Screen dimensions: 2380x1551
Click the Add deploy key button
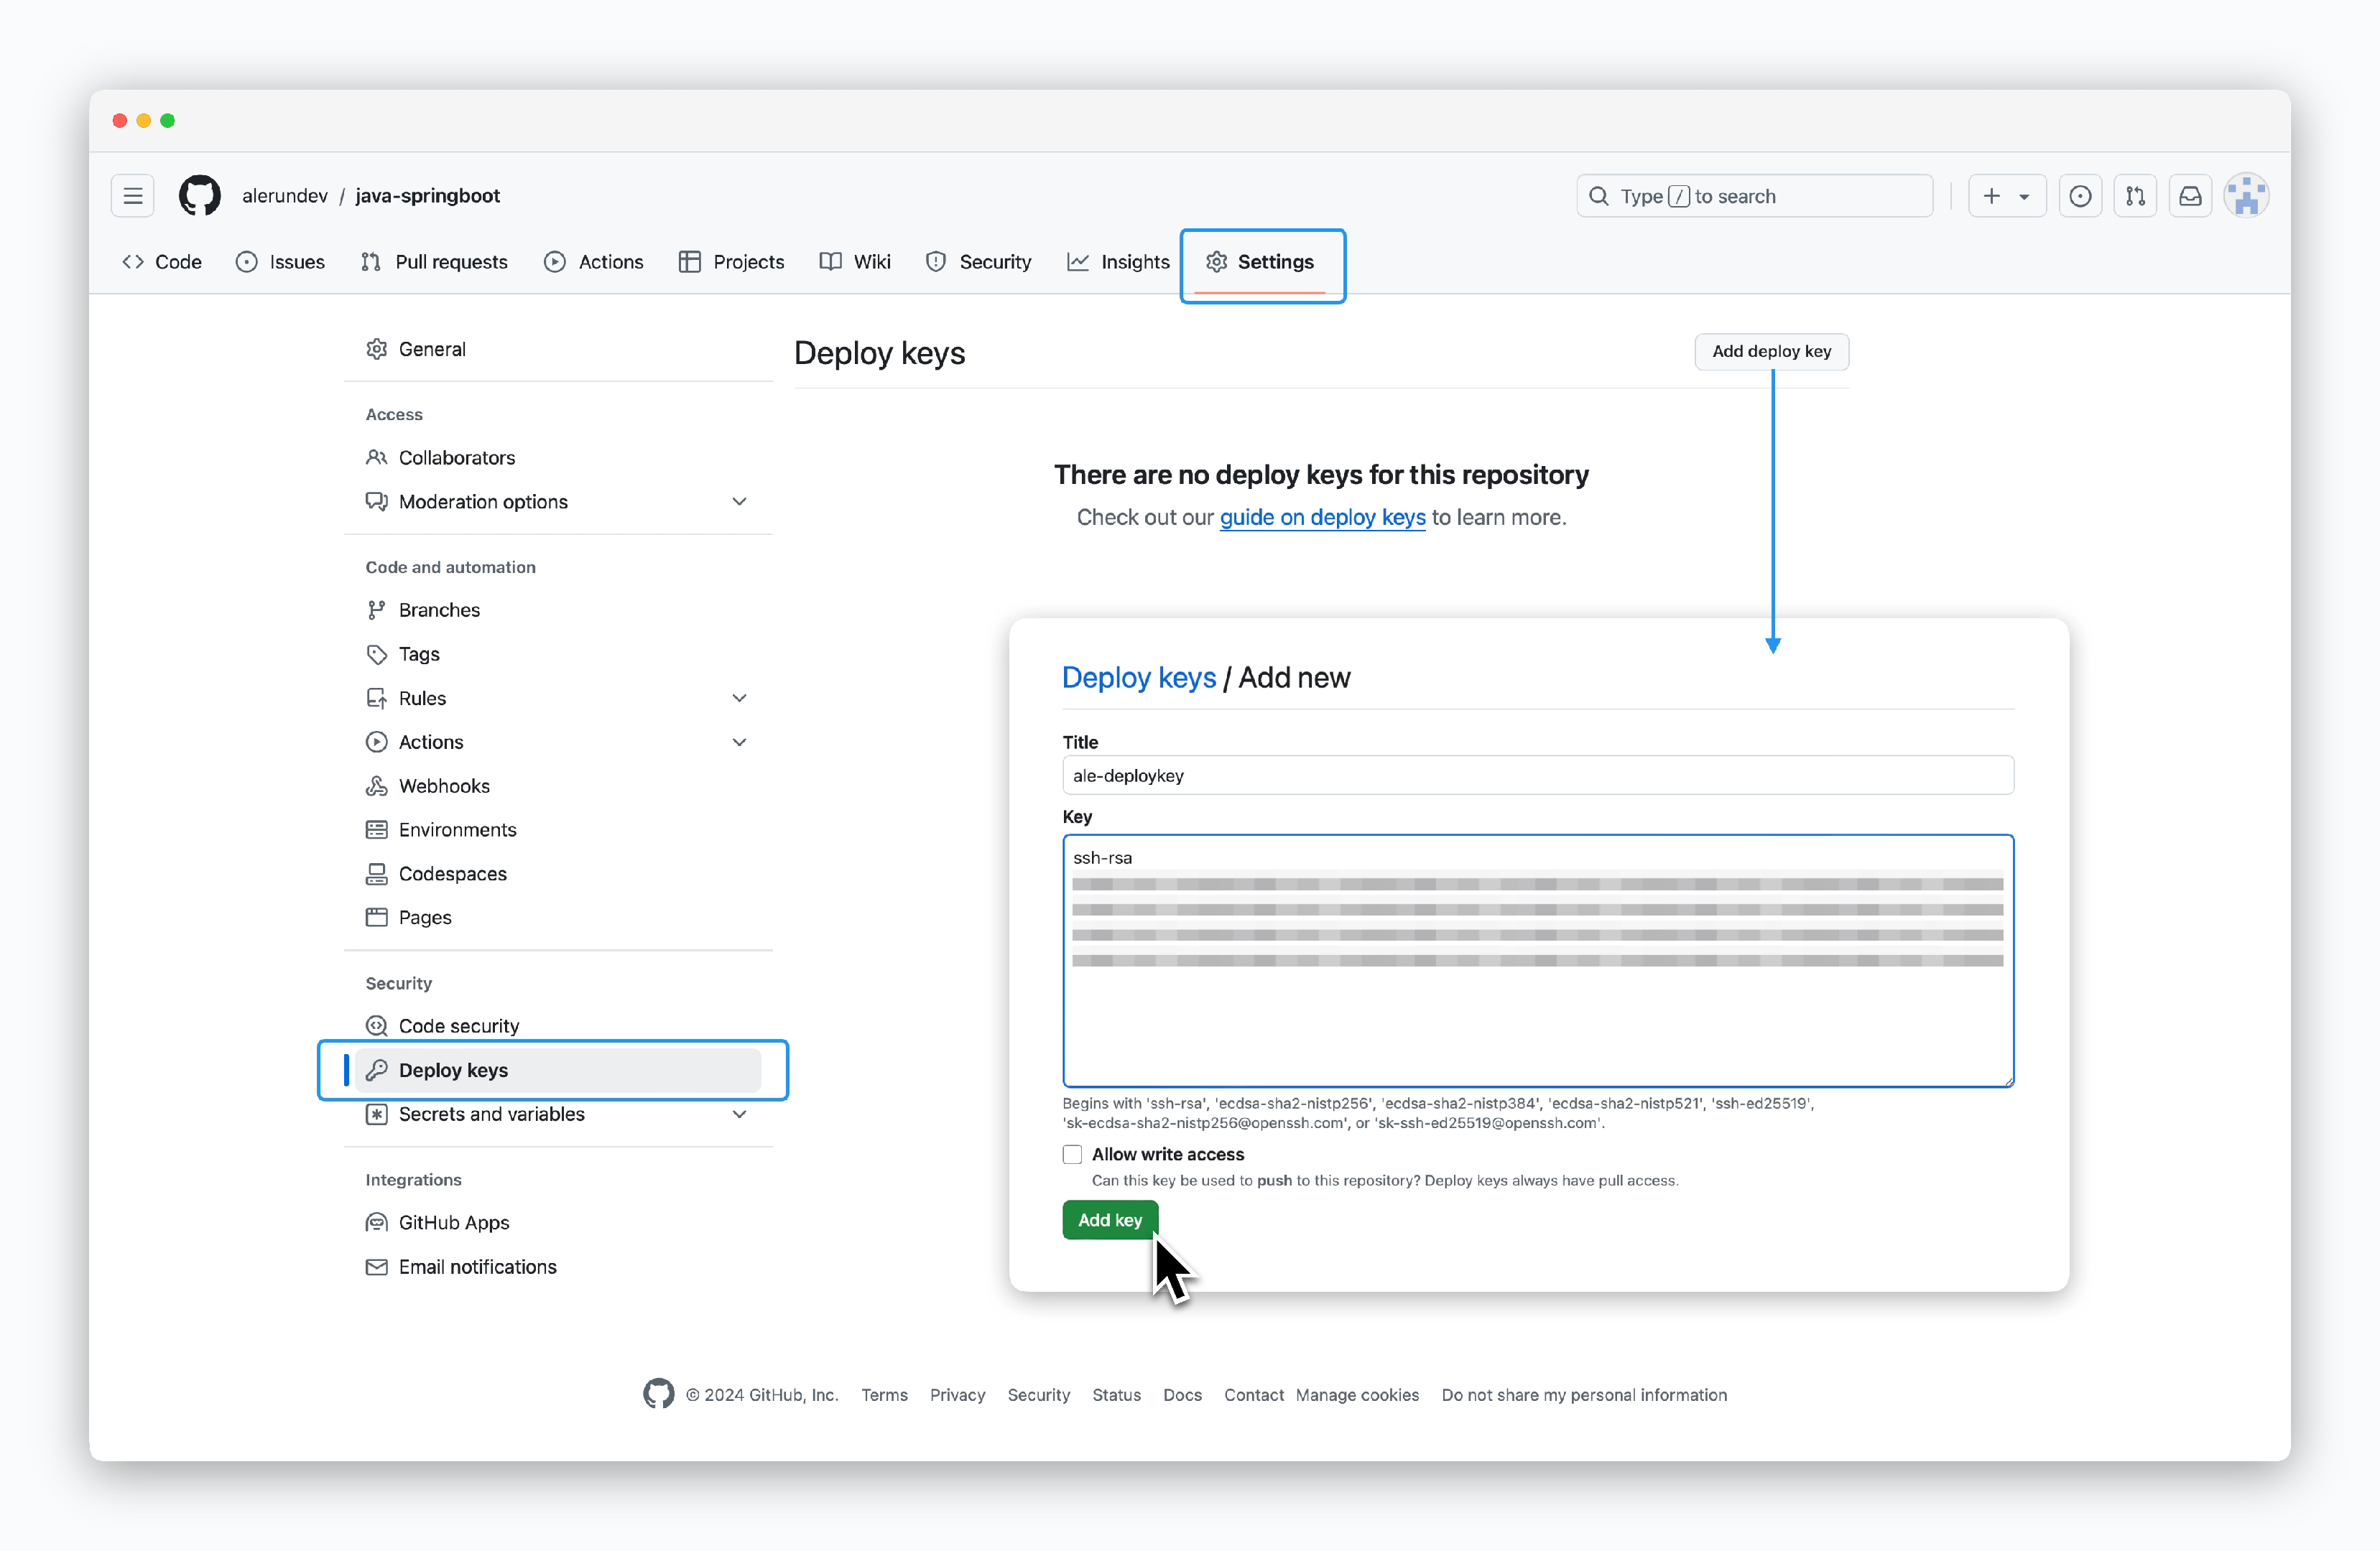tap(1771, 352)
